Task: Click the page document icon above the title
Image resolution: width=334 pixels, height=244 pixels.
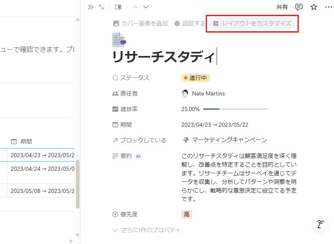Action: pyautogui.click(x=119, y=40)
